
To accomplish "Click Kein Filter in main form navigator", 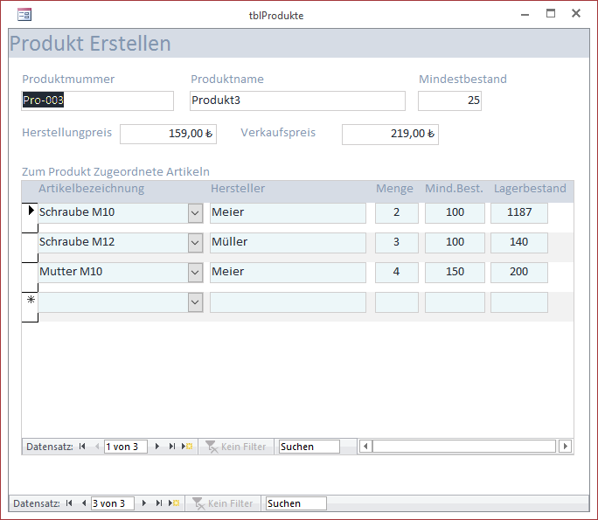I will 222,503.
